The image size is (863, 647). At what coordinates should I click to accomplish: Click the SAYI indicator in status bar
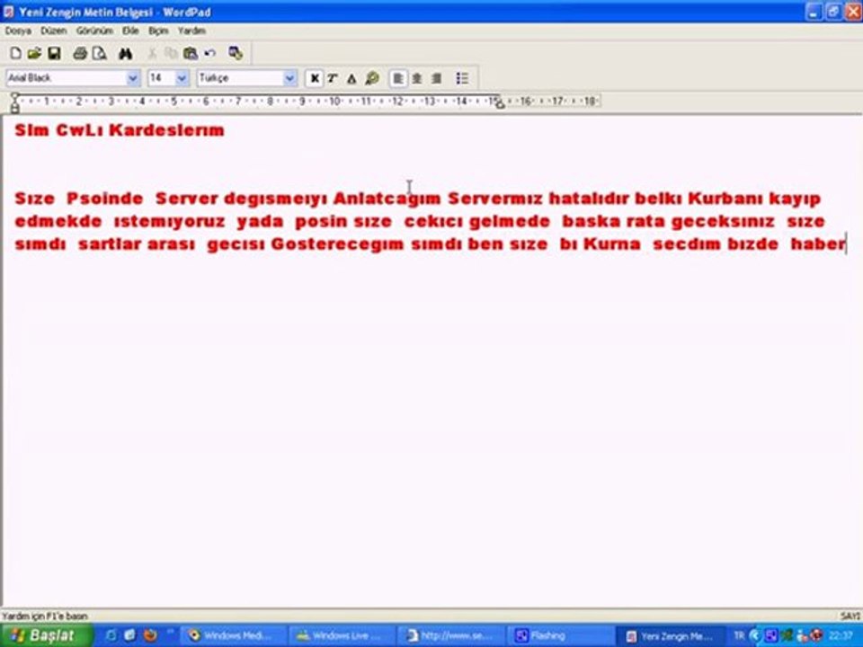click(x=850, y=616)
